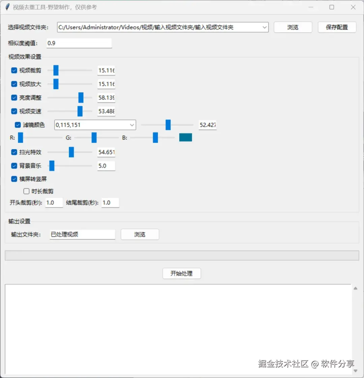Click 浏览 beside the video folder path

pos(293,27)
